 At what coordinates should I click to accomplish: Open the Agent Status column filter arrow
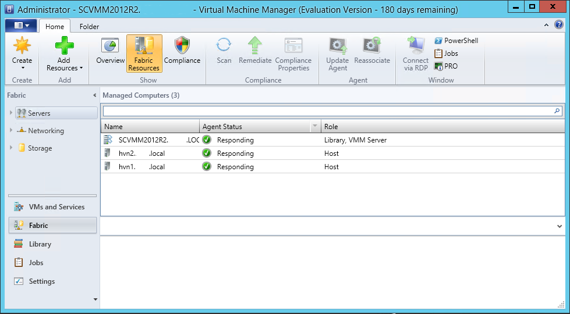coord(315,126)
